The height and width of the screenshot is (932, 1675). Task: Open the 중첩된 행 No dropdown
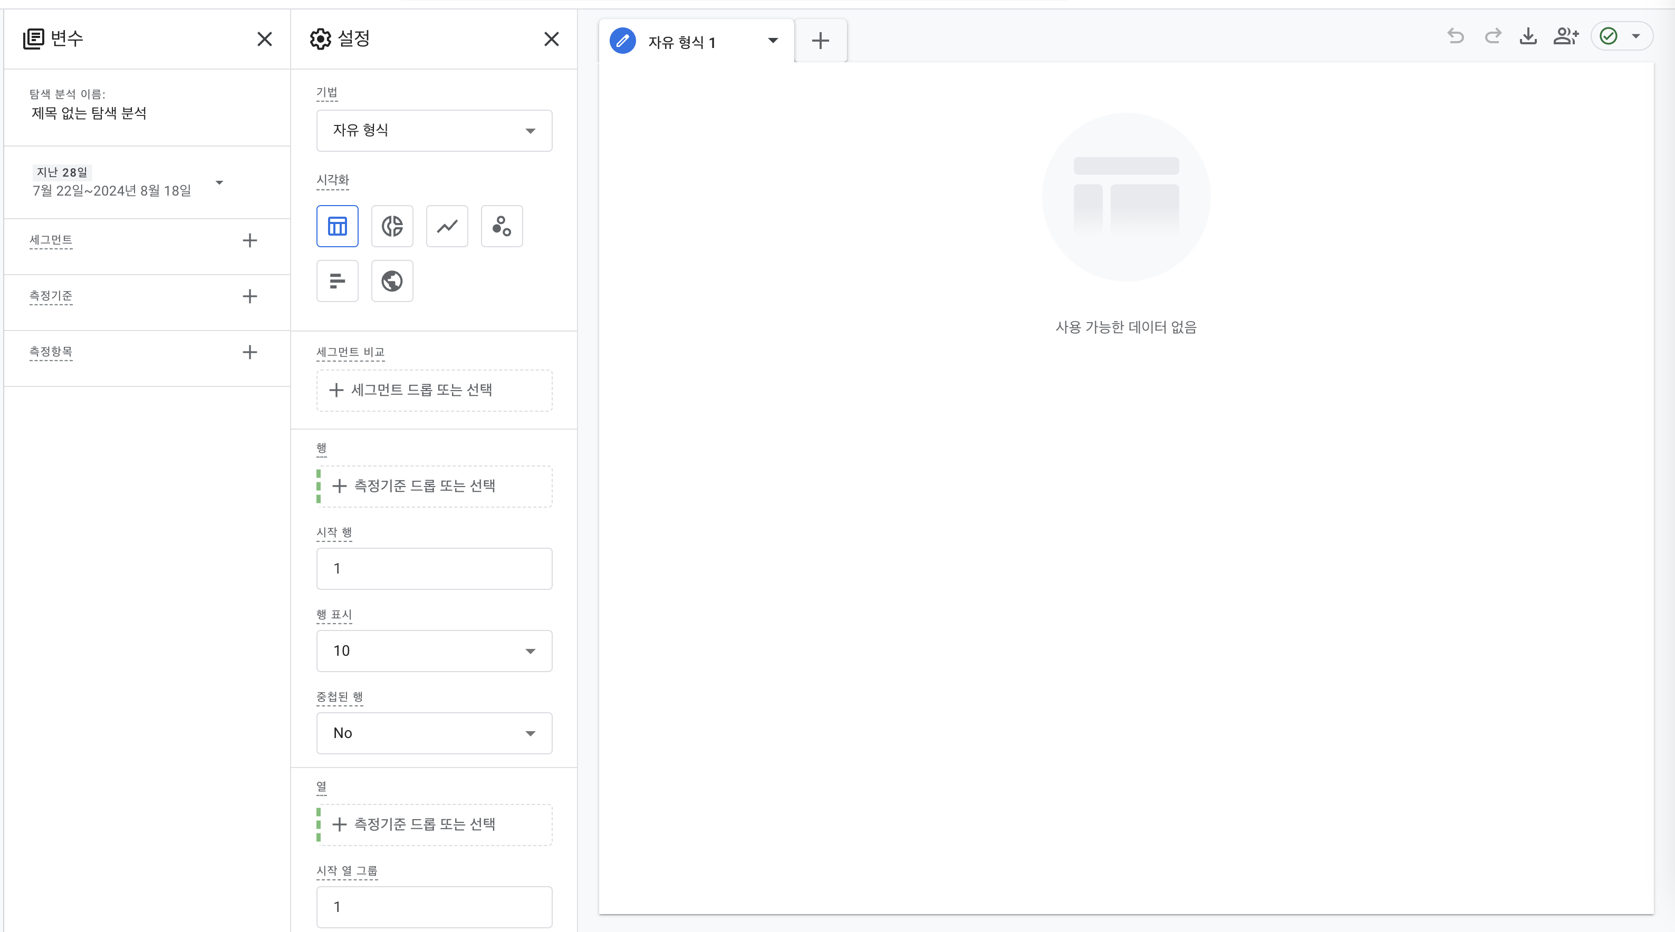click(434, 733)
